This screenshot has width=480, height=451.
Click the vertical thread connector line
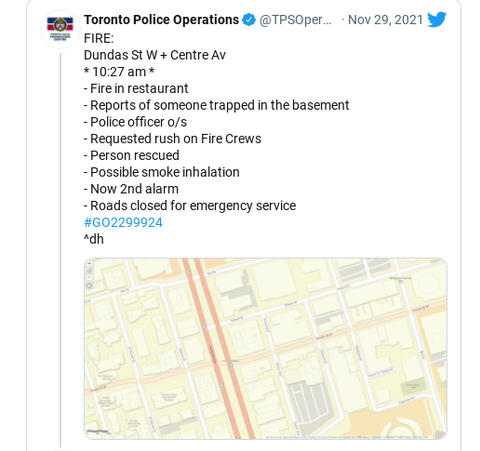(x=60, y=250)
